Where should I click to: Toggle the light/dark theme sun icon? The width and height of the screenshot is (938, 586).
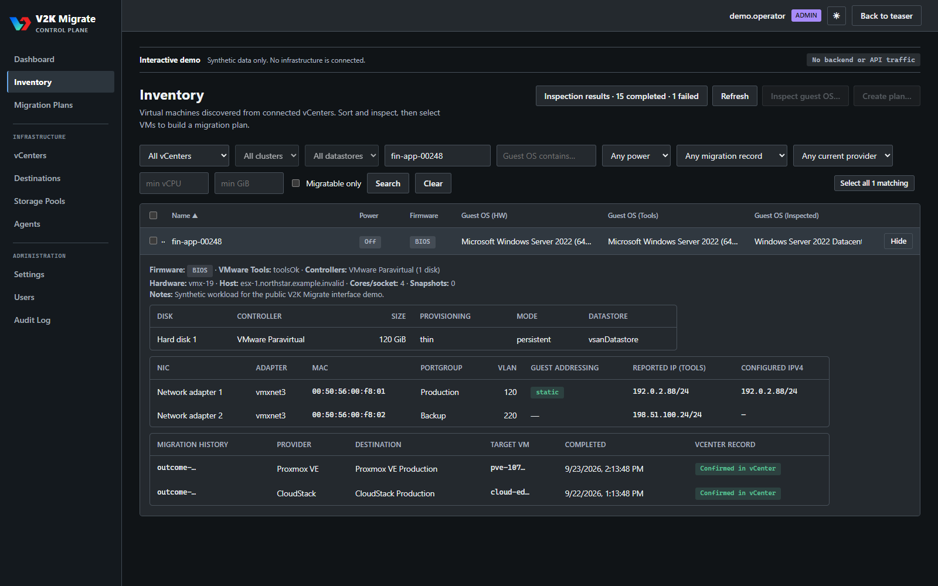coord(837,16)
